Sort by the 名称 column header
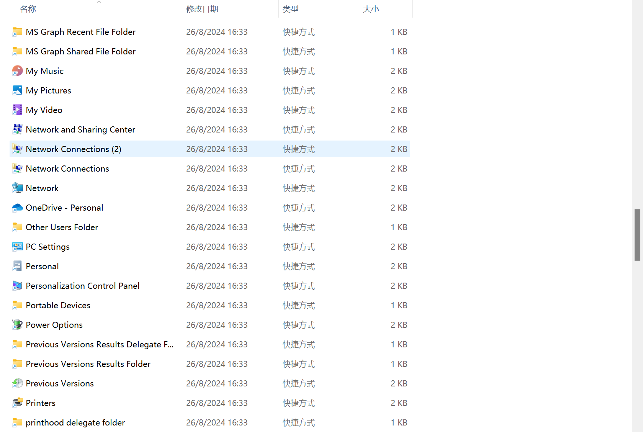This screenshot has height=432, width=643. click(28, 9)
